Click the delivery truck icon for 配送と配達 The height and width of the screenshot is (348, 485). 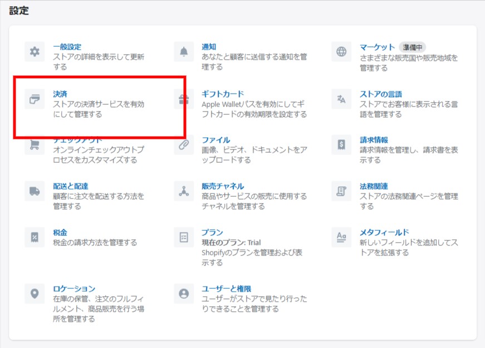click(x=35, y=191)
